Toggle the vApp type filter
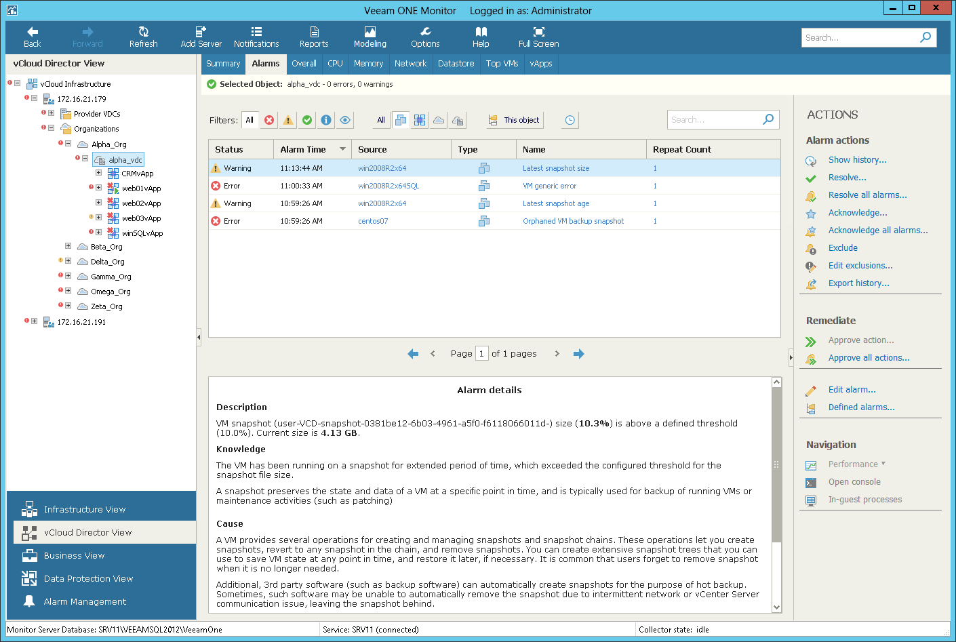This screenshot has width=956, height=642. (420, 120)
